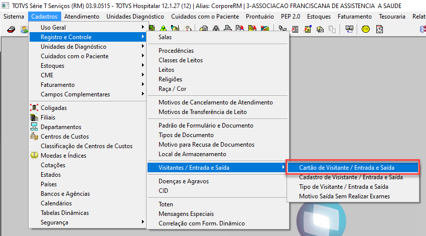The width and height of the screenshot is (426, 236).
Task: Expand Cuidados com o Paciente in Cadastros dropdown
Action: (88, 56)
